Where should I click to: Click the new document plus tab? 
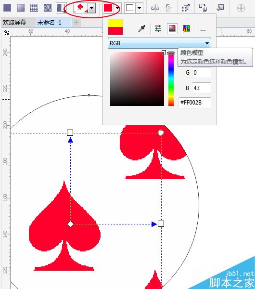tap(76, 22)
